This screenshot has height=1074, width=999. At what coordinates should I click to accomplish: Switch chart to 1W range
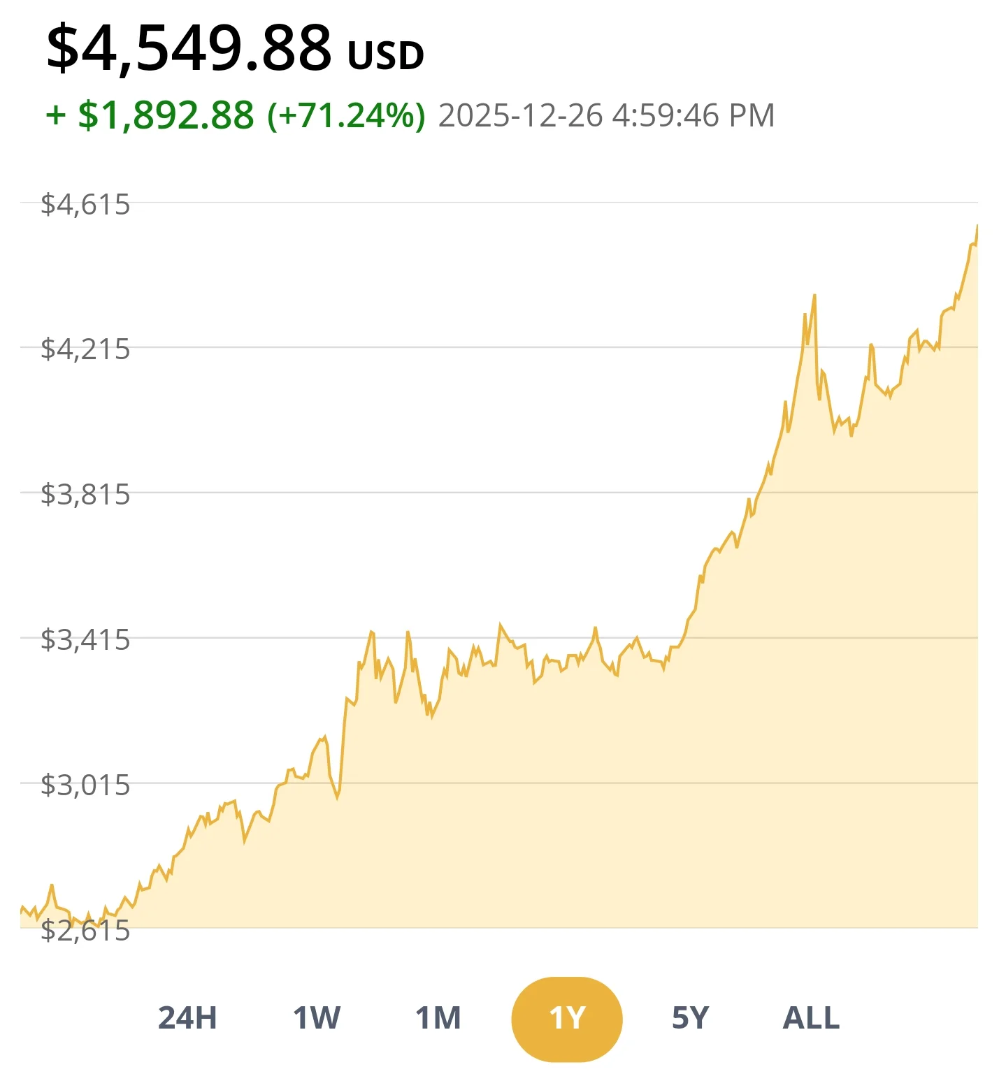coord(317,1018)
